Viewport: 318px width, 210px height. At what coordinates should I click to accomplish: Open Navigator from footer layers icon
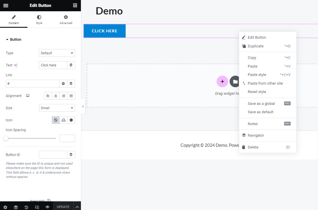click(x=16, y=207)
